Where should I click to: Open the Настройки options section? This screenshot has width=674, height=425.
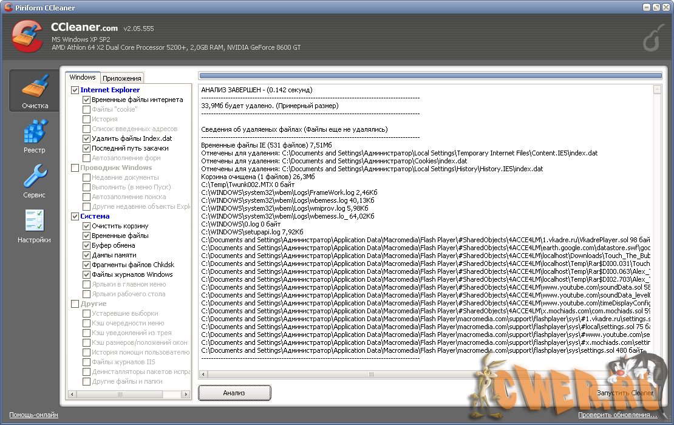(x=34, y=225)
